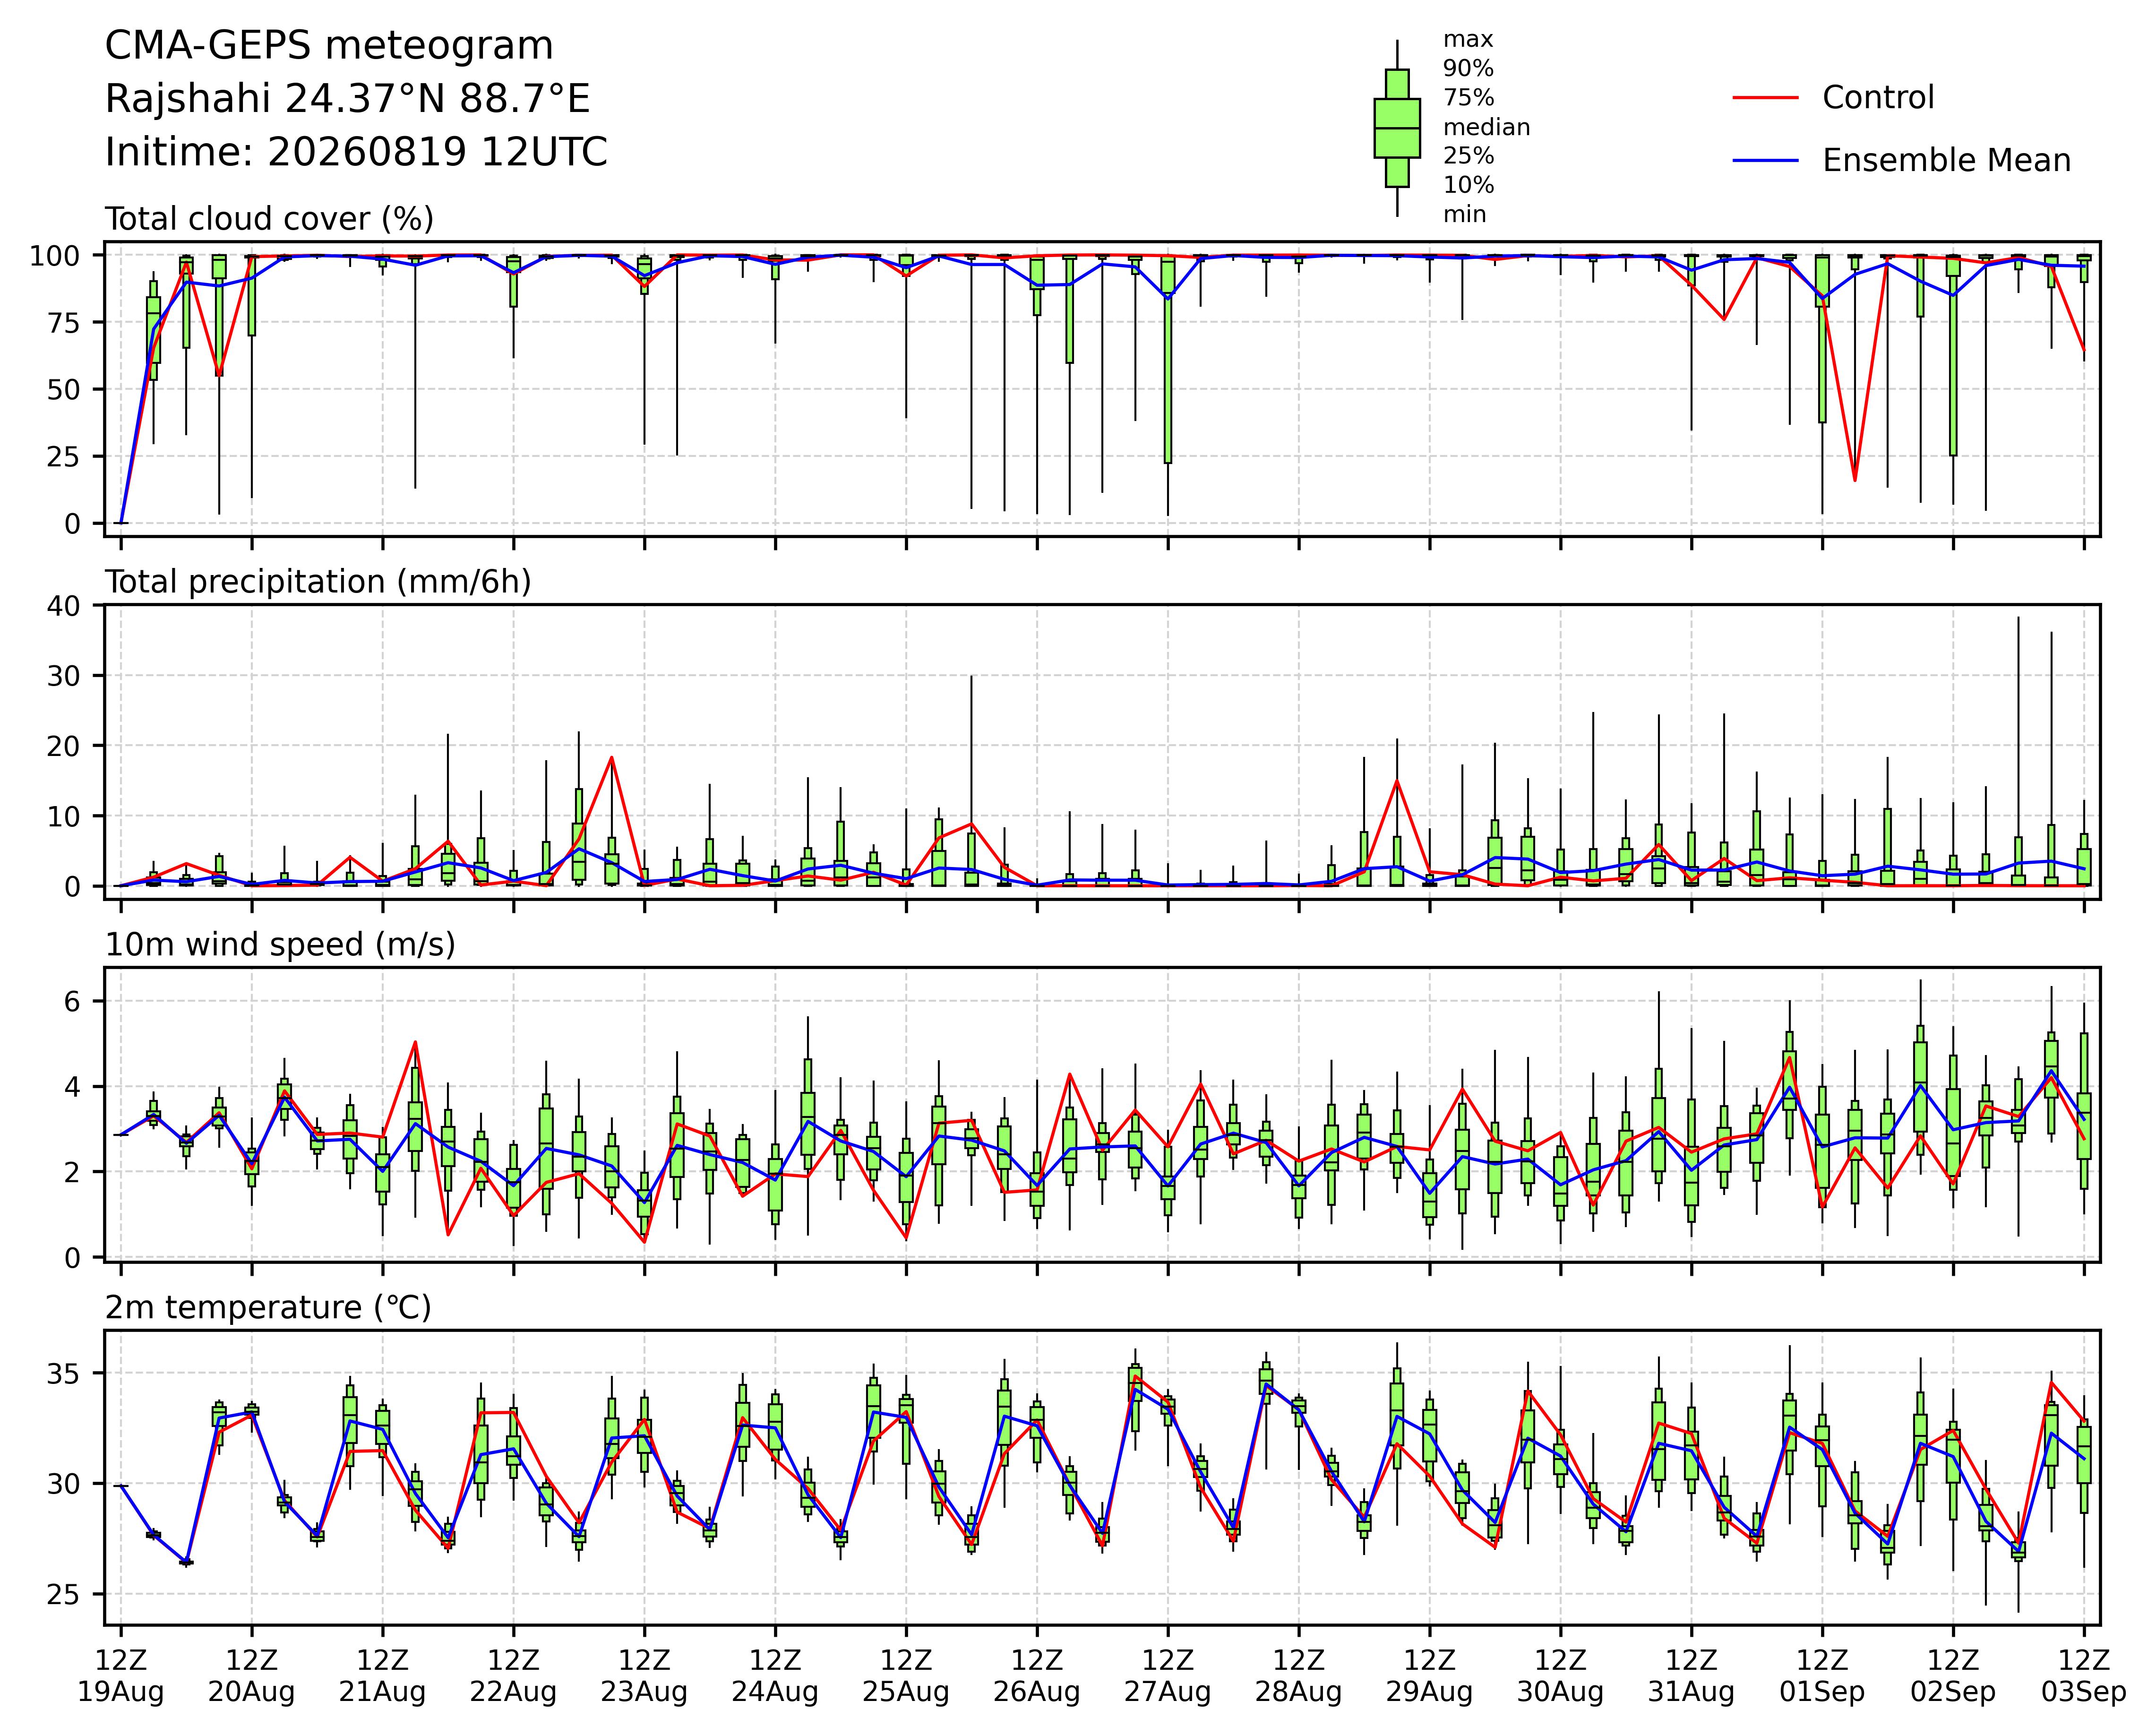This screenshot has height=1735, width=2156.
Task: Click the '10m wind speed (m/s)' panel title
Action: pyautogui.click(x=280, y=945)
